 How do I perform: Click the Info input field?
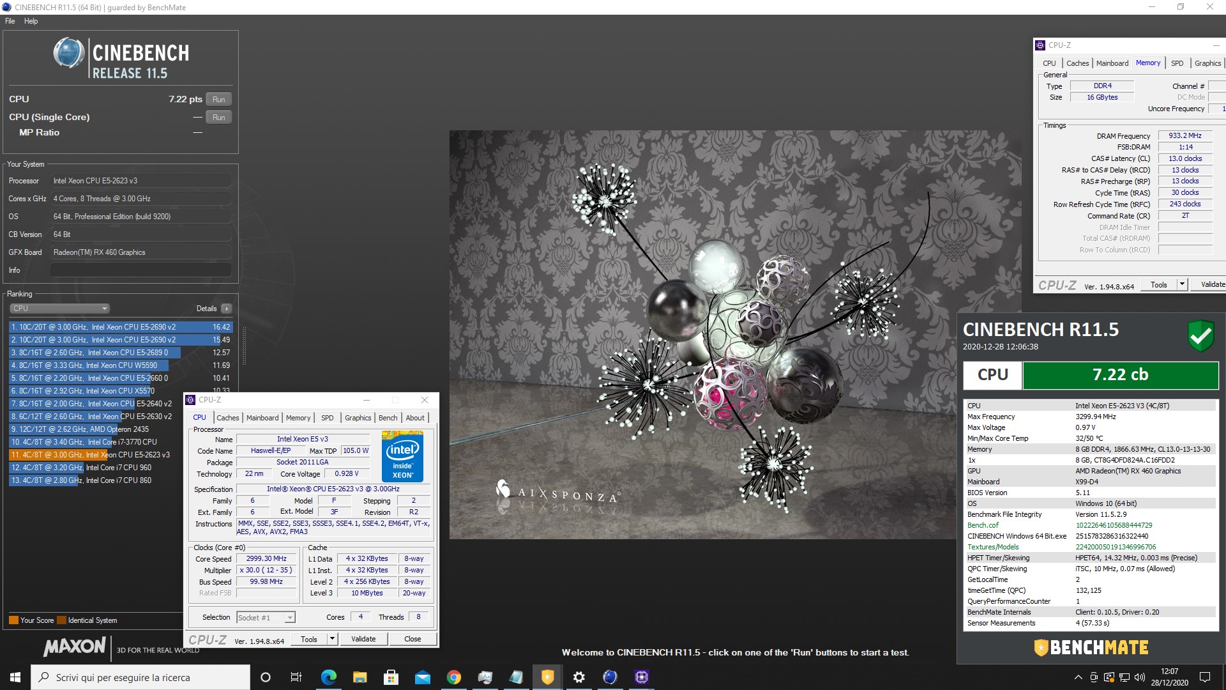pos(141,270)
